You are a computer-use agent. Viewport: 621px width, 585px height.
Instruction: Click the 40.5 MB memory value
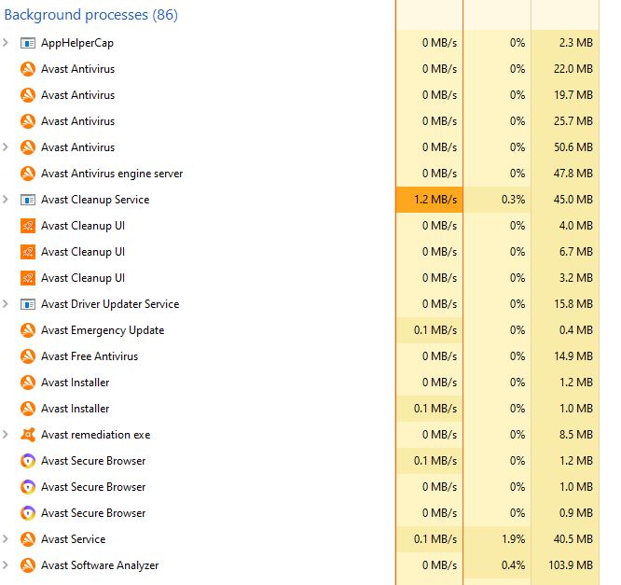tap(573, 539)
